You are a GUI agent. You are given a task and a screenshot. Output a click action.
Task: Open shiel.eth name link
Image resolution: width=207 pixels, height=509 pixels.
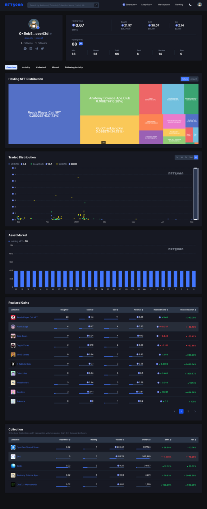pyautogui.click(x=28, y=38)
